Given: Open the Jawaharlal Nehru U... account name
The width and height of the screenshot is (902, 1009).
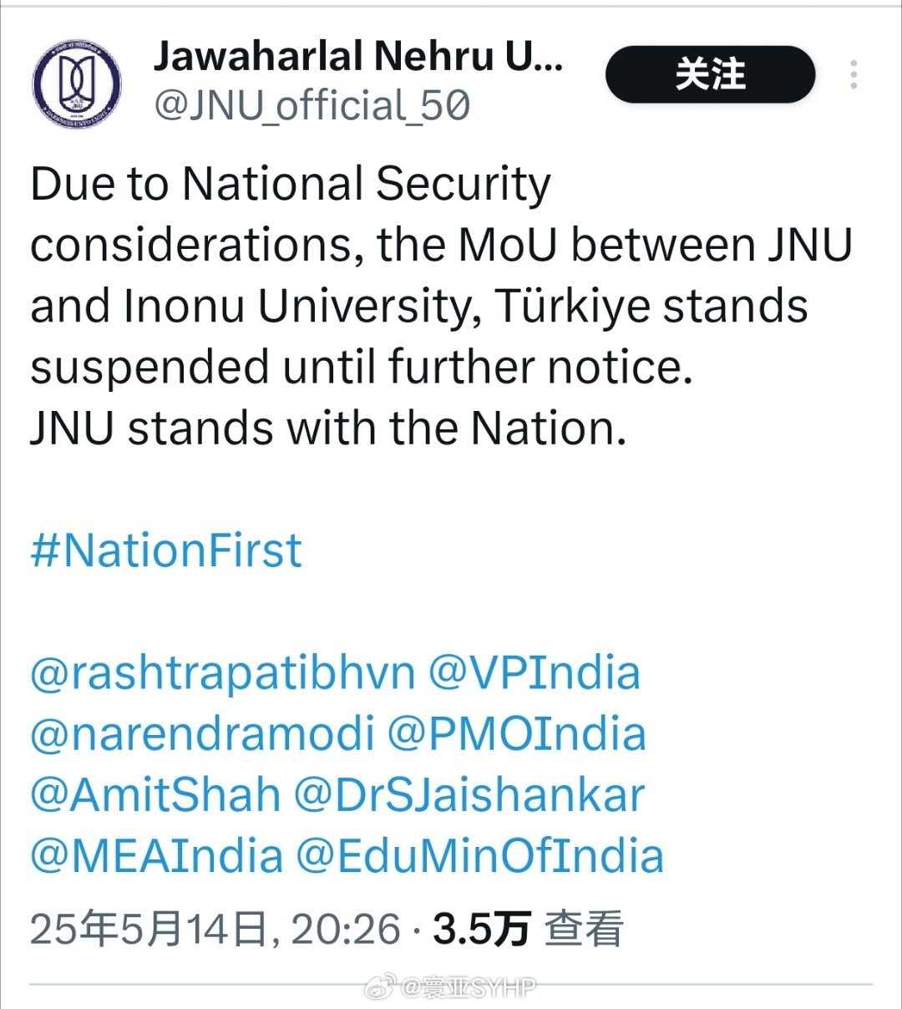Looking at the screenshot, I should [358, 57].
